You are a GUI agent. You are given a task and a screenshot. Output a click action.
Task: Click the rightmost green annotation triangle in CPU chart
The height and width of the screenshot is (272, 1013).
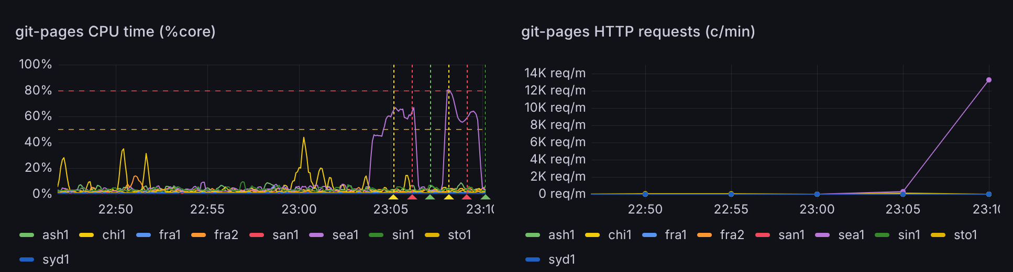[485, 197]
